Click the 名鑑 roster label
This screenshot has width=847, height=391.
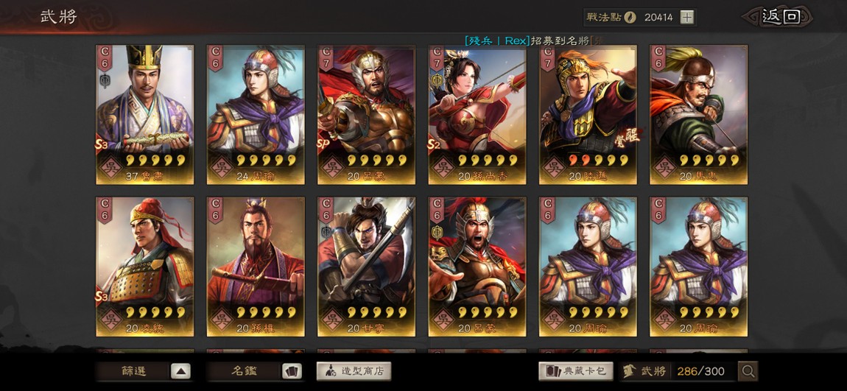245,371
